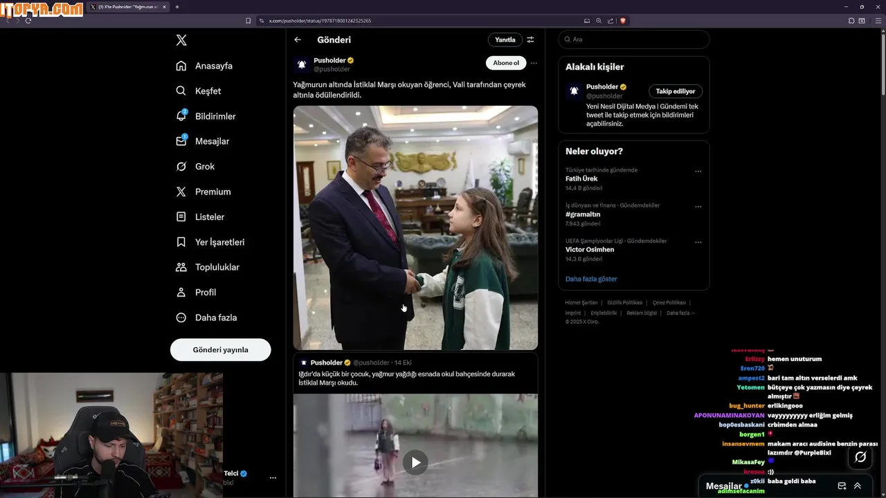Open the Victor Osimhen trend
886x498 pixels.
tap(590, 250)
